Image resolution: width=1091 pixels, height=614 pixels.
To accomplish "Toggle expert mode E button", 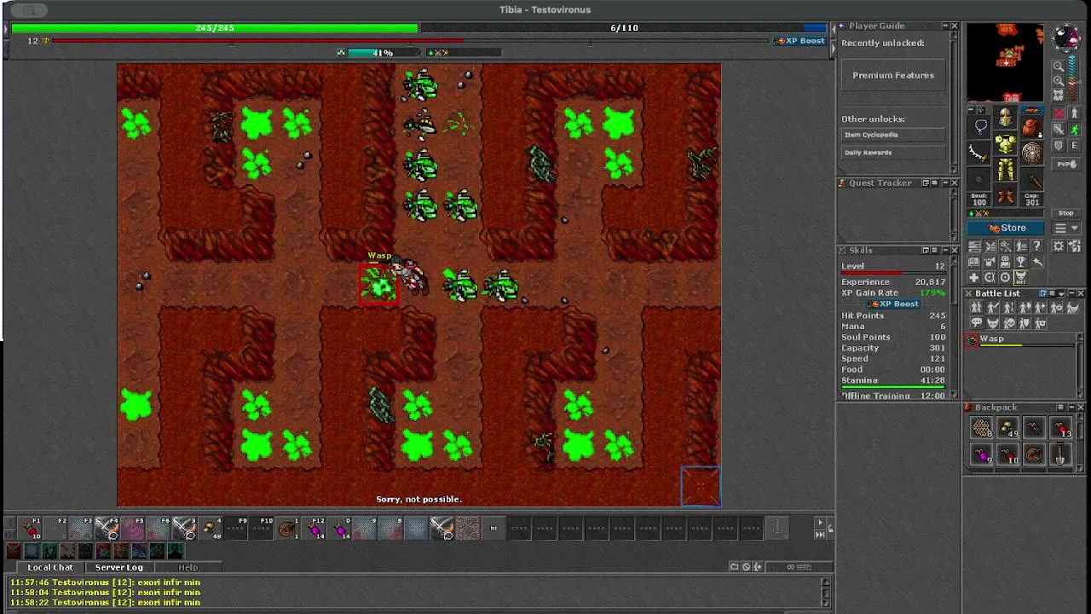I will [1074, 145].
